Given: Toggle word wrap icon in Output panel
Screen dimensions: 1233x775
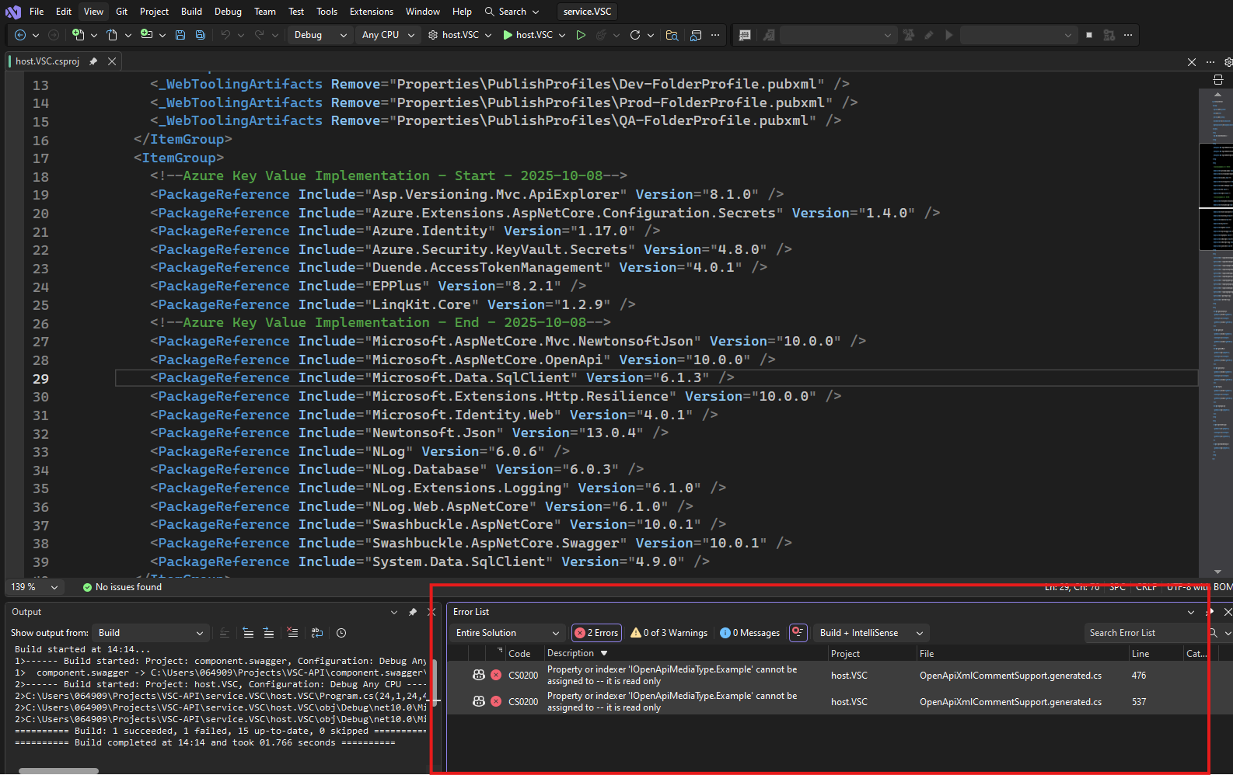Looking at the screenshot, I should [x=316, y=633].
